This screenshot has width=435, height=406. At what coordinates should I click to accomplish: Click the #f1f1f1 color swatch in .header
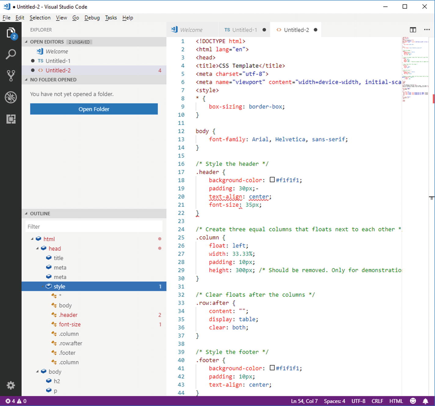click(x=272, y=180)
